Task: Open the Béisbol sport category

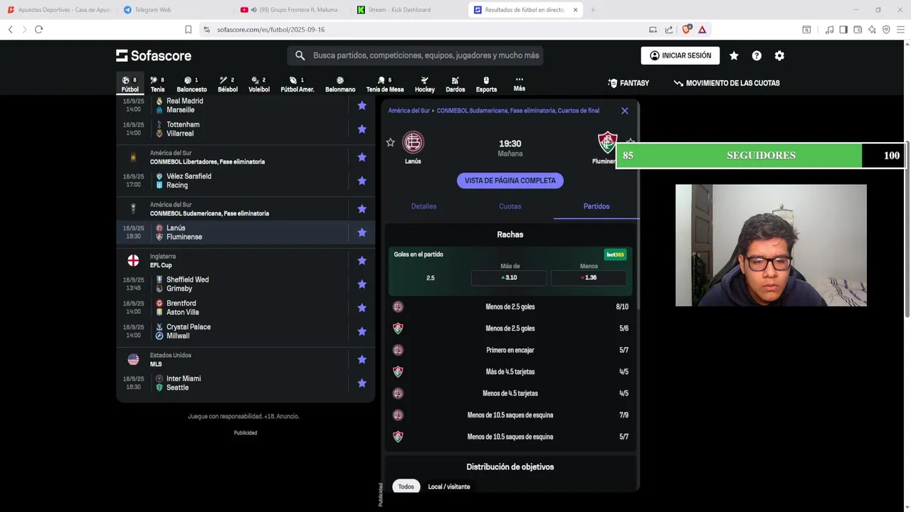Action: (x=228, y=84)
